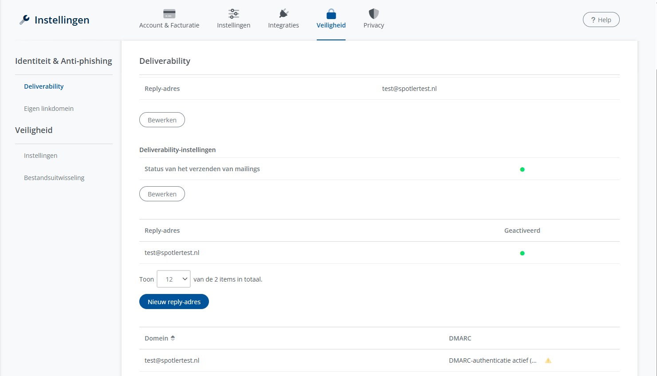Click Bewerken below the Reply-adres row
Image resolution: width=657 pixels, height=376 pixels.
tap(162, 120)
